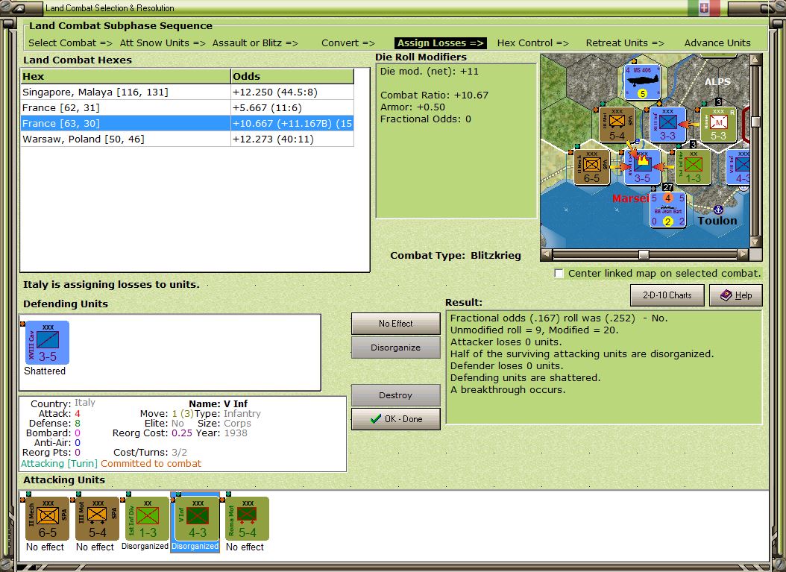The image size is (786, 572).
Task: Click the +12.273 (40:11) odds cell
Action: (x=292, y=139)
